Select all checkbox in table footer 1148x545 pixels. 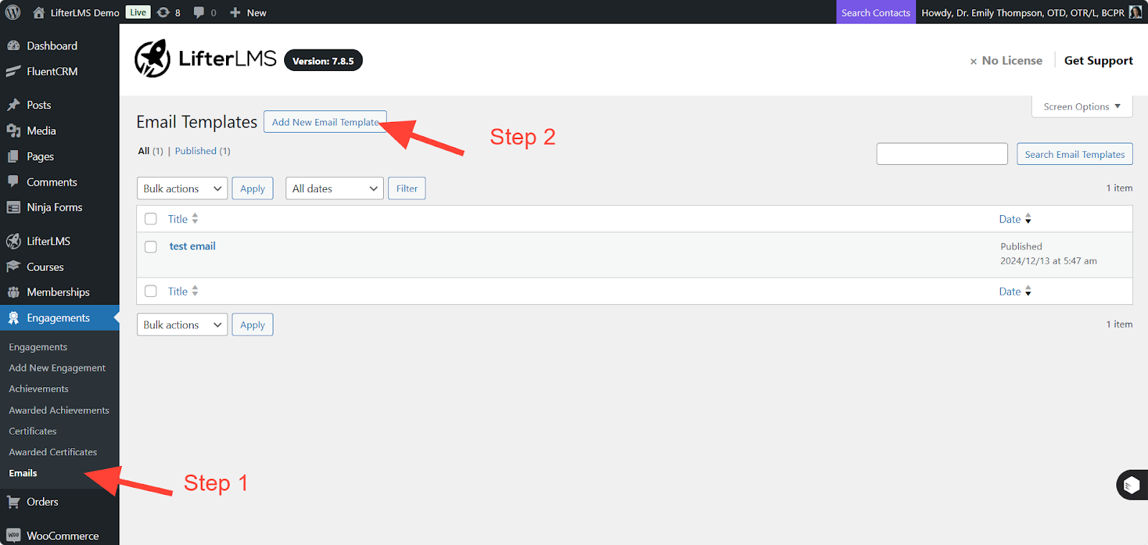point(151,291)
